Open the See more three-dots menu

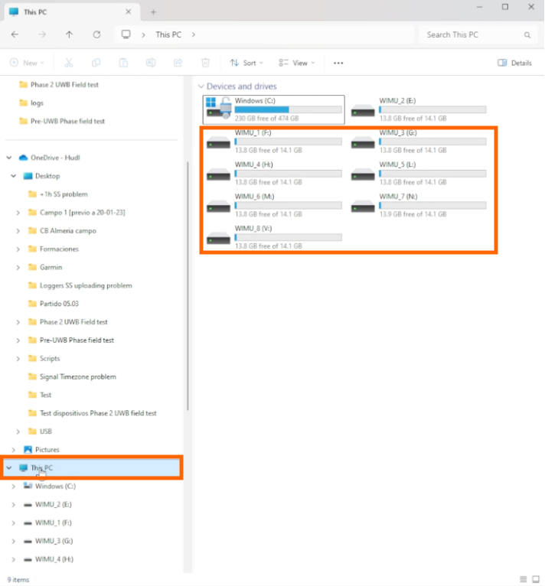tap(338, 63)
